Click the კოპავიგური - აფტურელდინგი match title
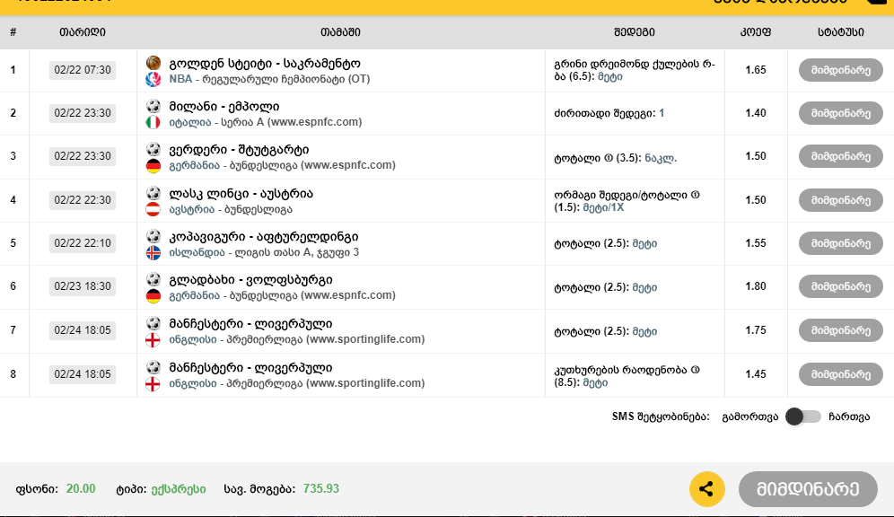Image resolution: width=894 pixels, height=517 pixels. 263,237
